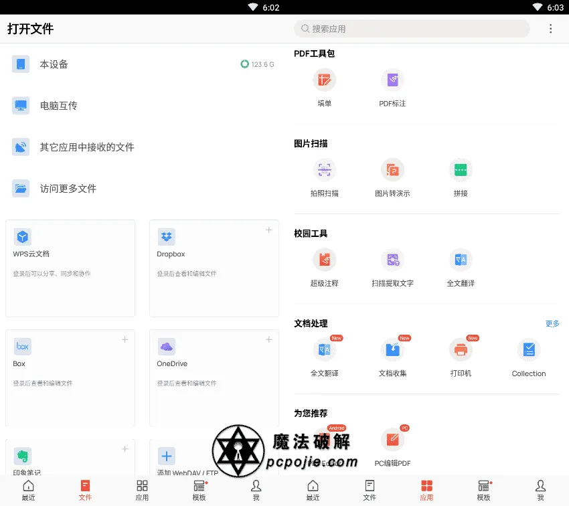Open 印象笔记 Evernote icon

tap(23, 456)
